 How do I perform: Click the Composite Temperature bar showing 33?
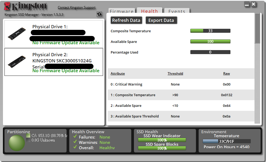[210, 31]
